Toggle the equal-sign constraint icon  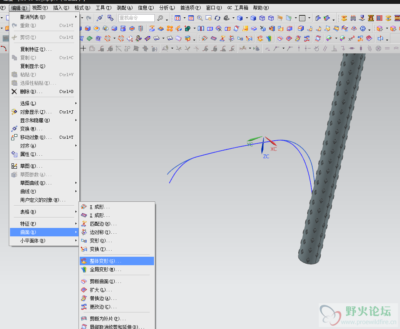pos(387,48)
